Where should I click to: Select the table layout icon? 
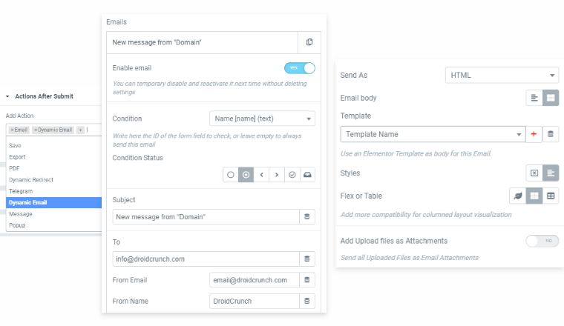coord(551,196)
